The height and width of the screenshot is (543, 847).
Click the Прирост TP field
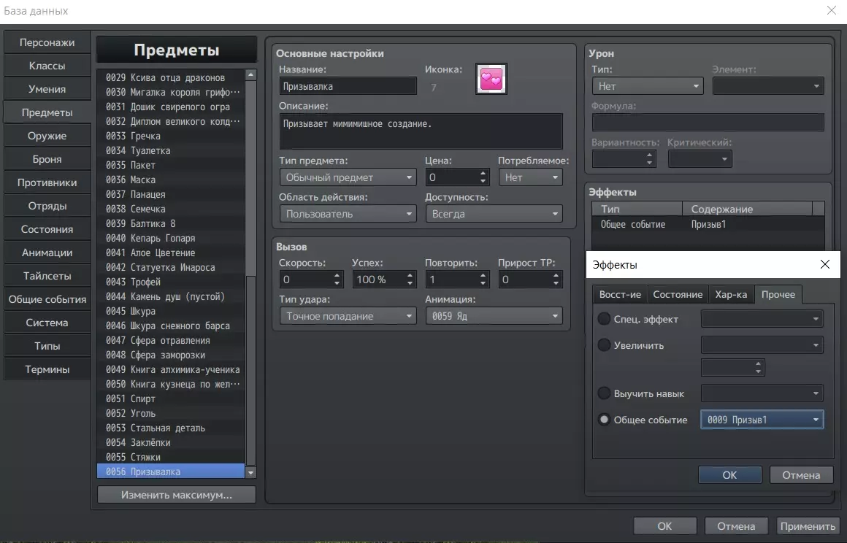(x=524, y=280)
